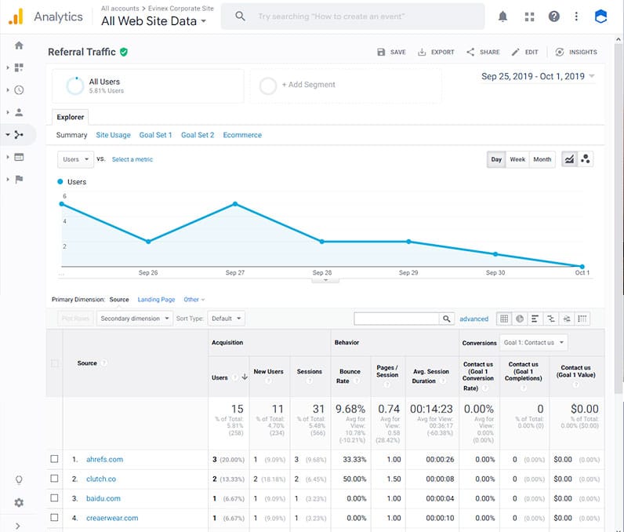624x532 pixels.
Task: Tick the baidu.com row checkbox
Action: point(55,497)
